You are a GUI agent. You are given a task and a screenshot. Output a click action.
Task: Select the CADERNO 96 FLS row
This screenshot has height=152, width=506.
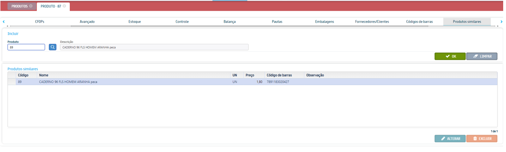coord(253,82)
